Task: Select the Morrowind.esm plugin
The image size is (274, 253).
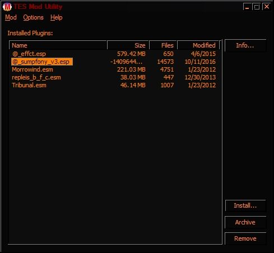Action: click(x=32, y=69)
